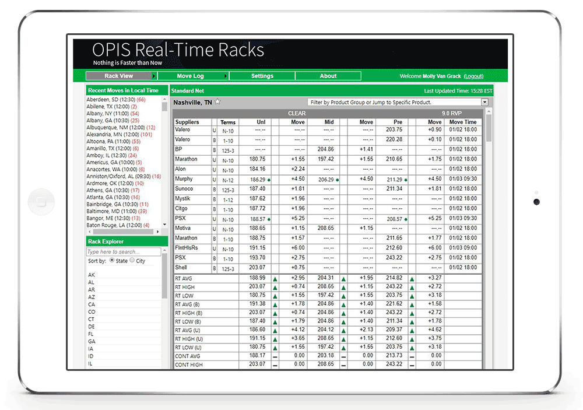Click the green dot next to Murphy 186.29
Screen dimensions: 583x410
[x=269, y=180]
